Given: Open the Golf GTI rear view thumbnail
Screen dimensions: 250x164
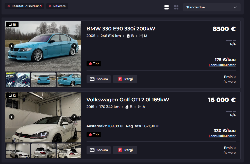Looking at the screenshot, I should (43, 151).
